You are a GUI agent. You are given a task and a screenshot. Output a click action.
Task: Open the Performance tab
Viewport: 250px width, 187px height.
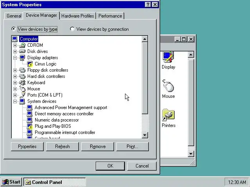tap(110, 16)
